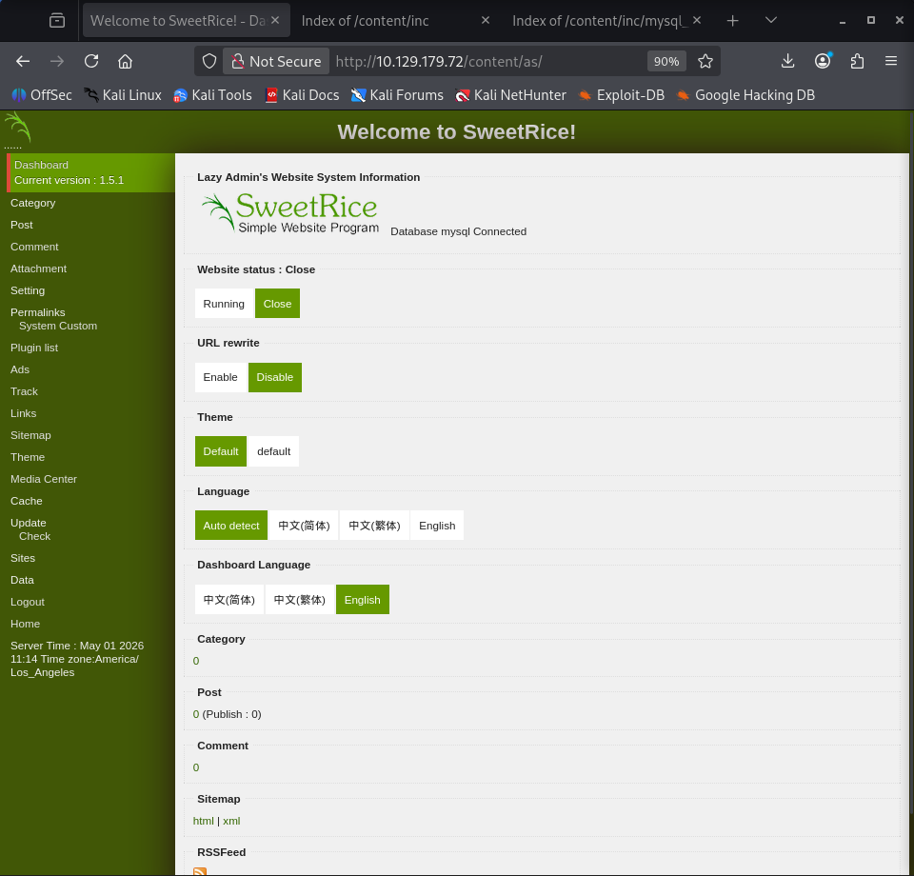Open the html sitemap link
Viewport: 914px width, 876px height.
point(204,821)
